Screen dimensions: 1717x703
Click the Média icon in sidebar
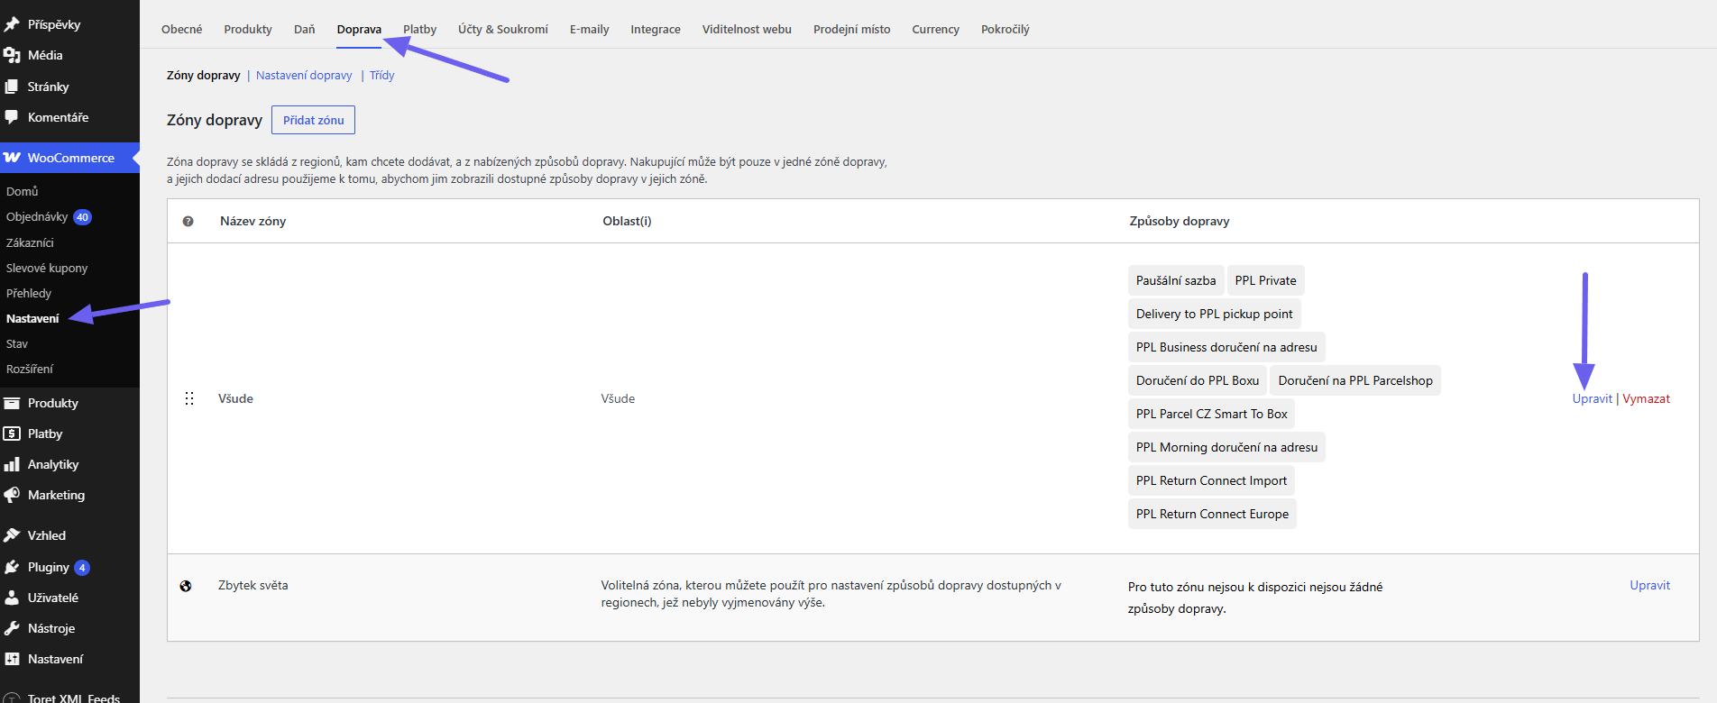pyautogui.click(x=12, y=56)
